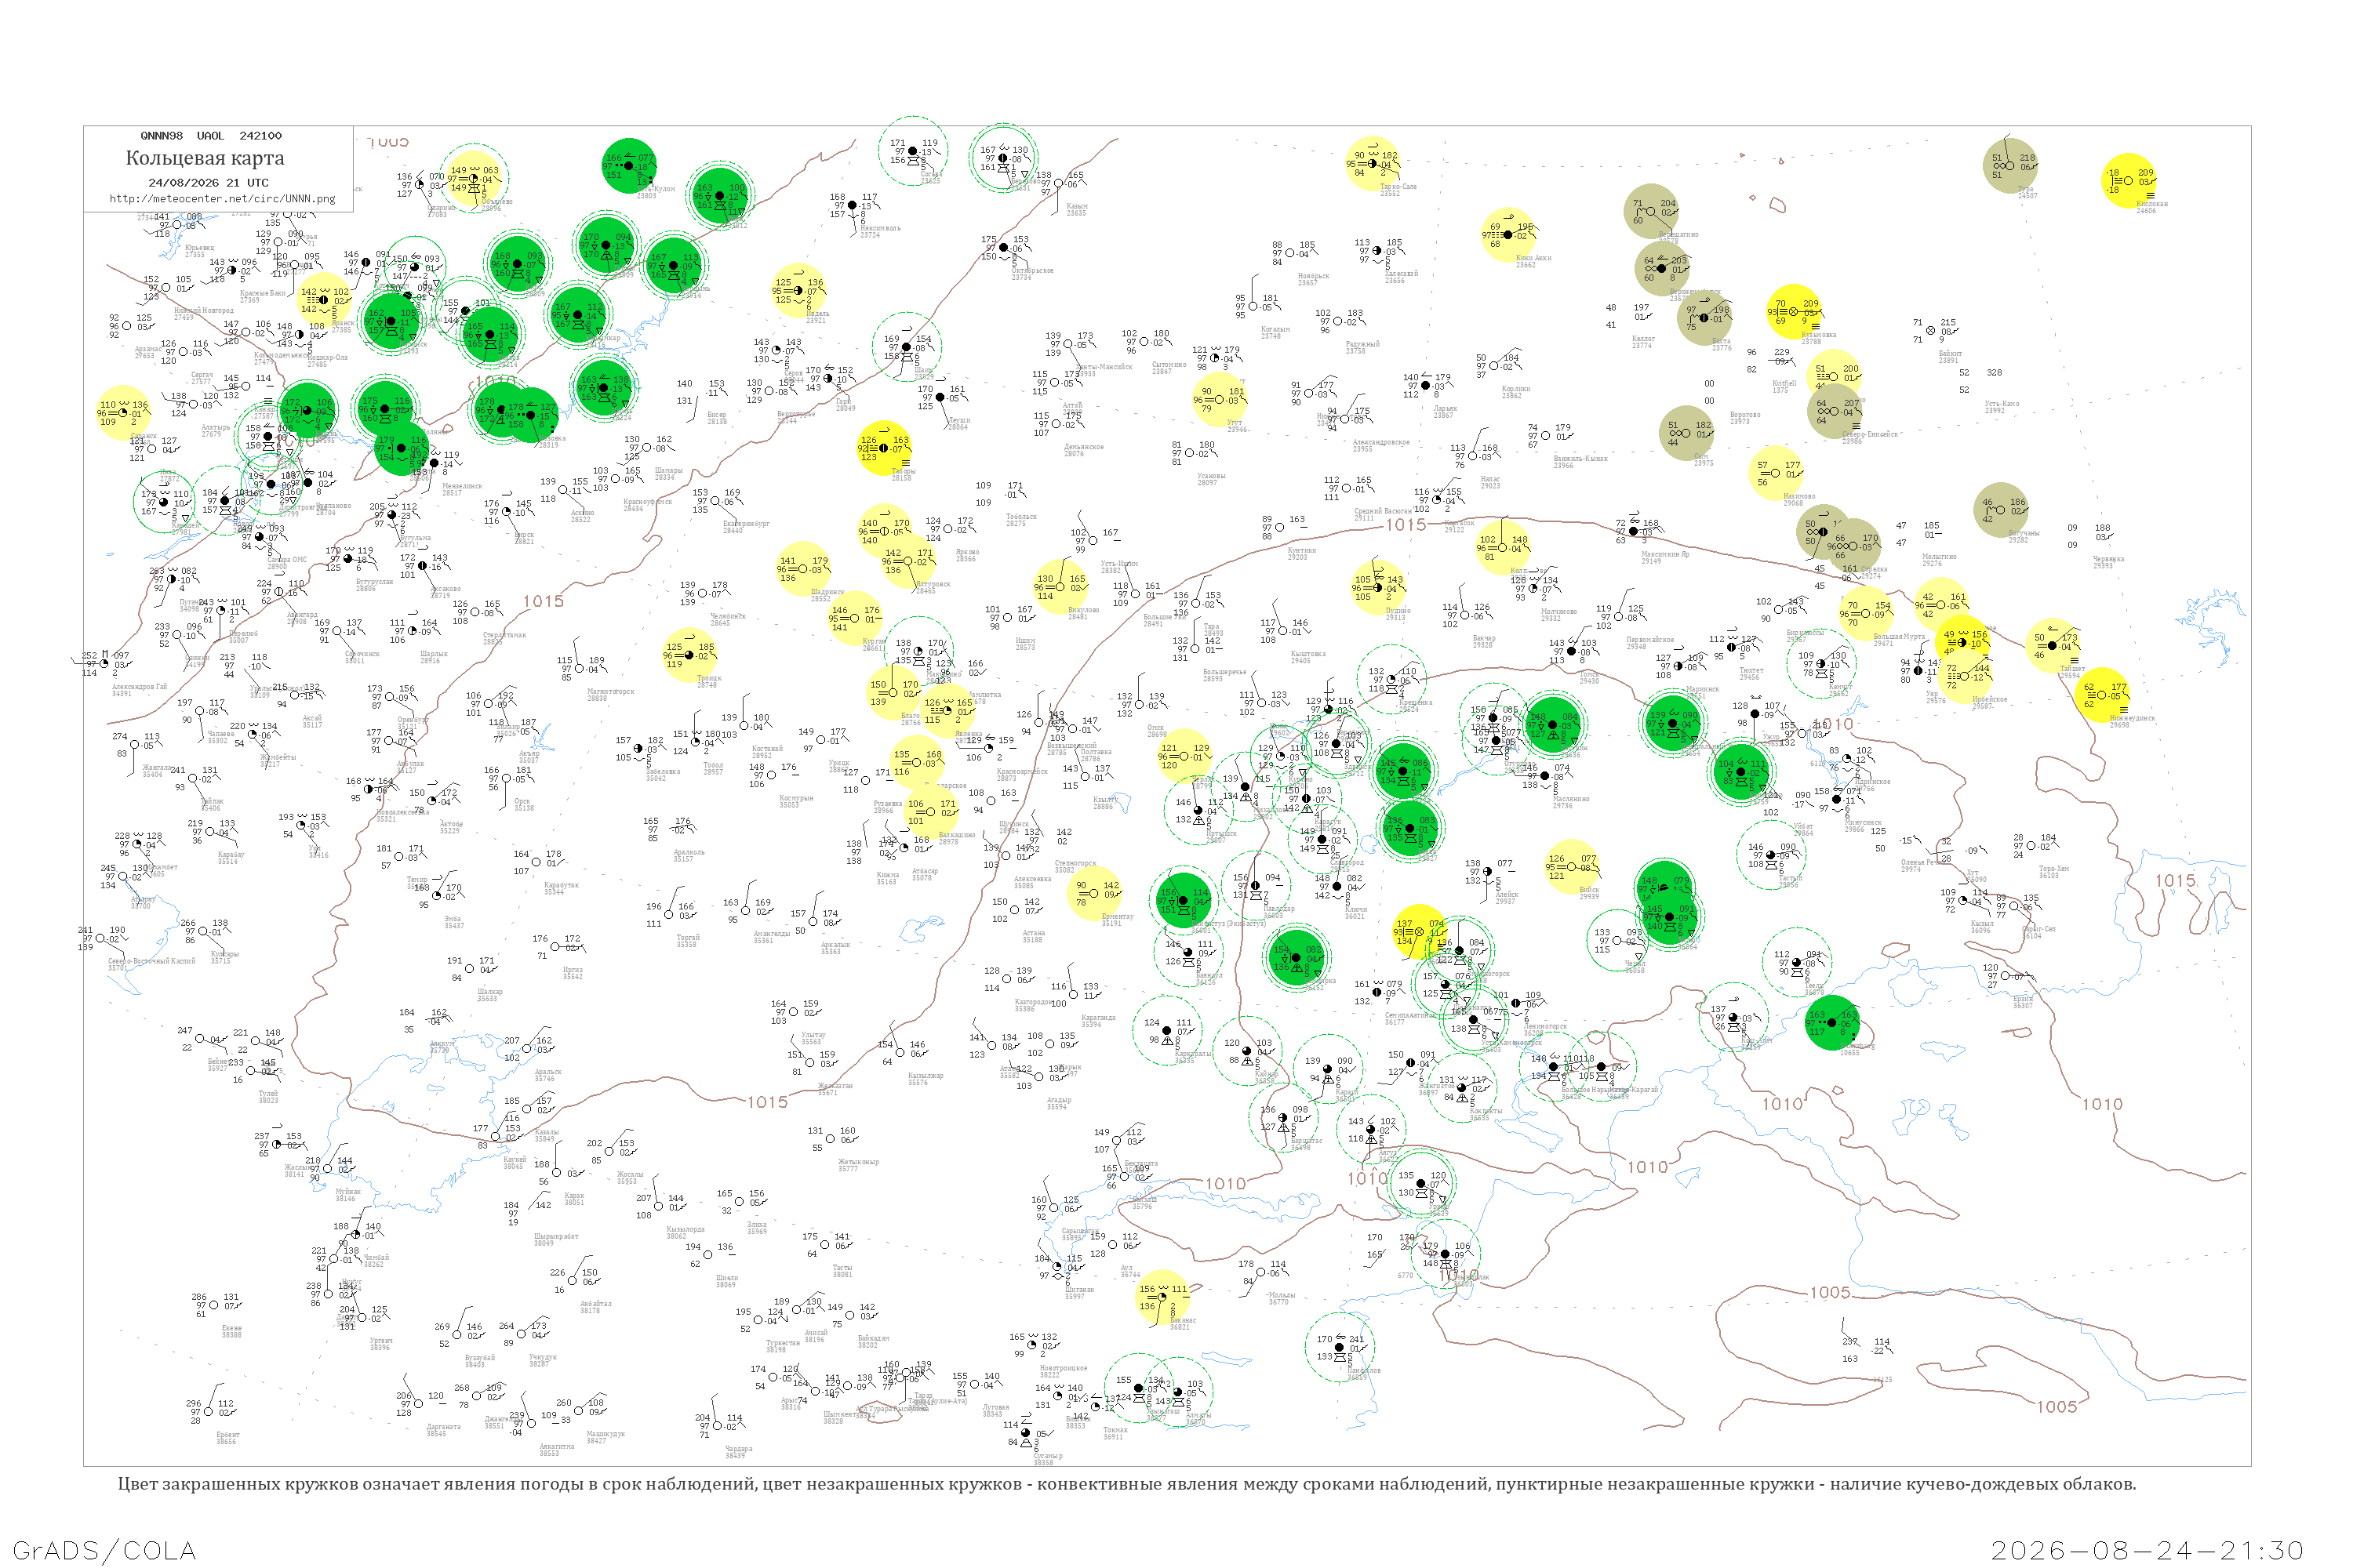Image resolution: width=2353 pixels, height=1568 pixels.
Task: Click the station label "Максимкин Яр 29149"
Action: pos(1664,558)
